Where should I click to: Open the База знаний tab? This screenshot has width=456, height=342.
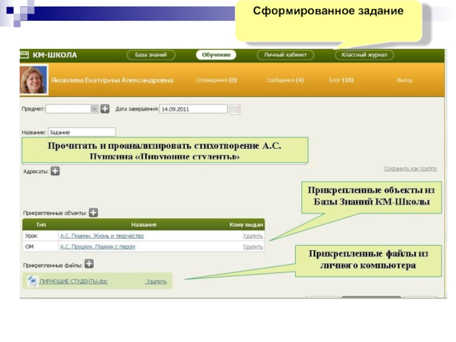(151, 55)
